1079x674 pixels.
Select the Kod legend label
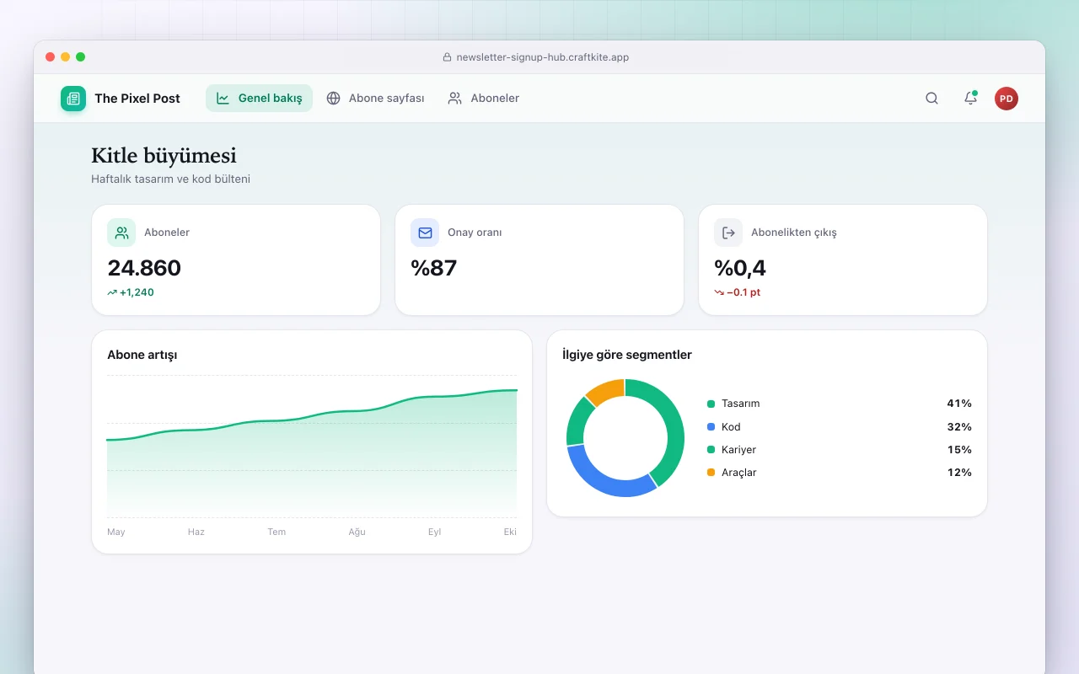[731, 426]
